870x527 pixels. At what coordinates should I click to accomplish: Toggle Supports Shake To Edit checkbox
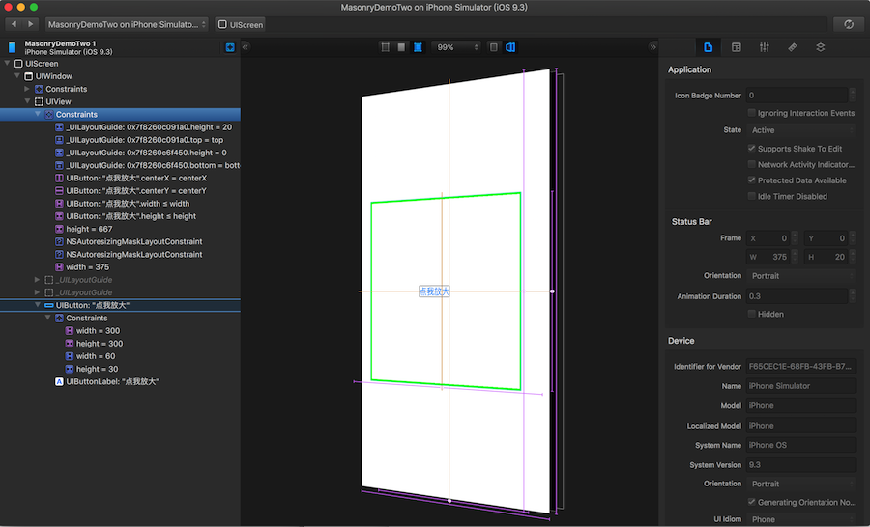751,149
